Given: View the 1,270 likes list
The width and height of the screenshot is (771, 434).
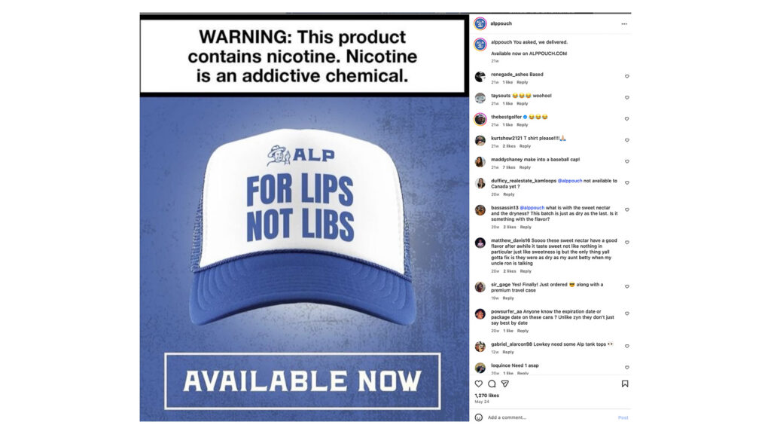Looking at the screenshot, I should (487, 395).
